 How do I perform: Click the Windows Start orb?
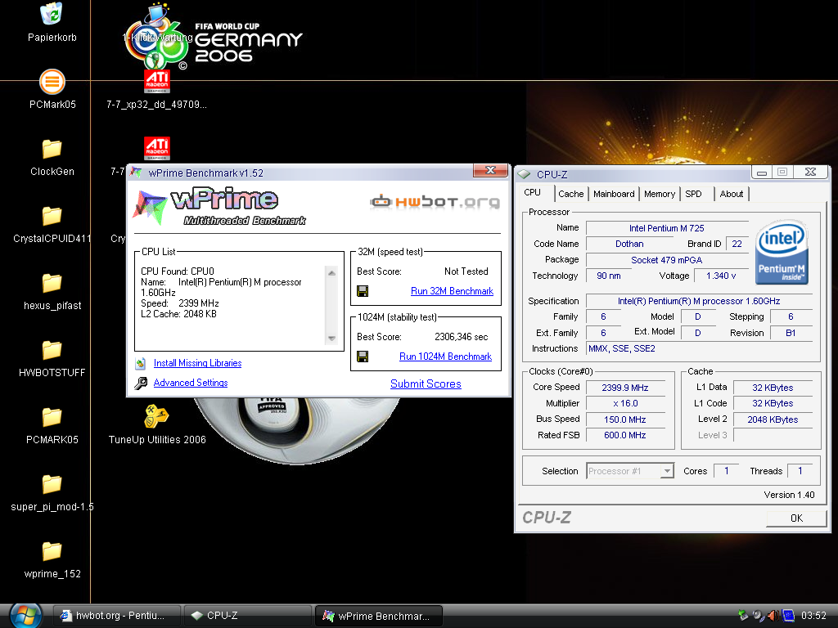[25, 616]
